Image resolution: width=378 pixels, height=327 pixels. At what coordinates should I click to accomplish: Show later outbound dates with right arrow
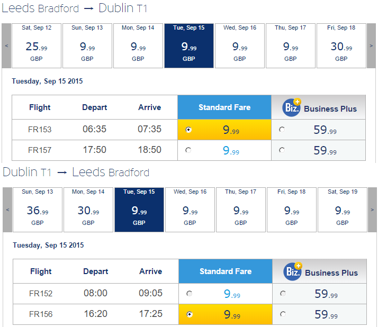(371, 46)
